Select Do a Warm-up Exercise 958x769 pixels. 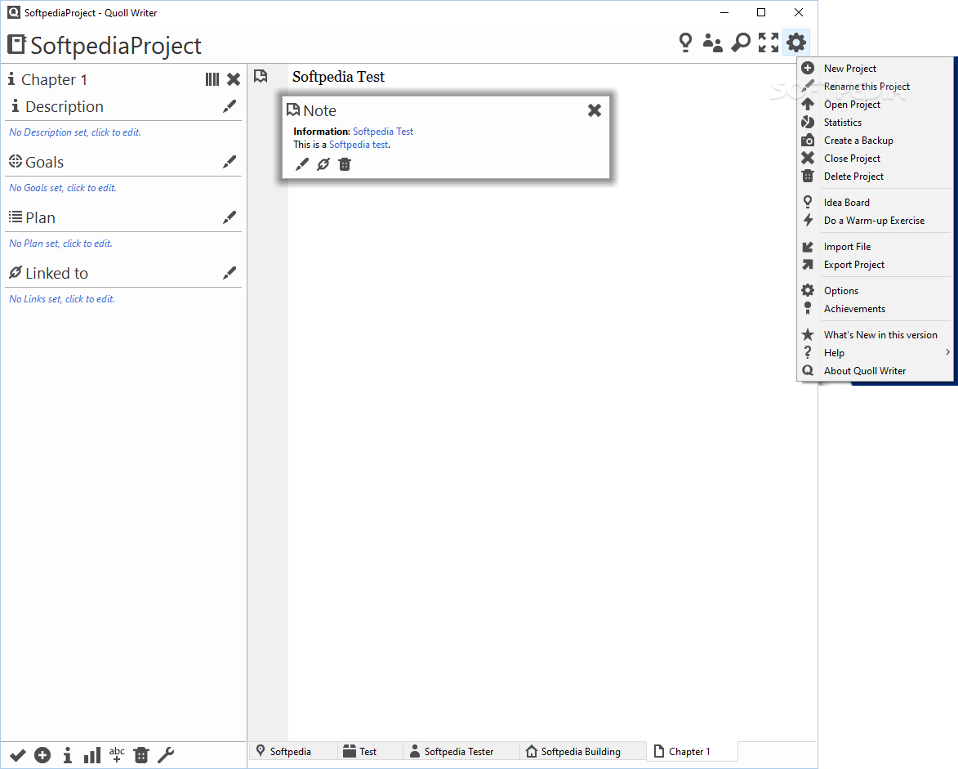point(875,221)
